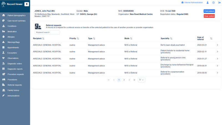Jump to last page arrow

click(x=134, y=80)
